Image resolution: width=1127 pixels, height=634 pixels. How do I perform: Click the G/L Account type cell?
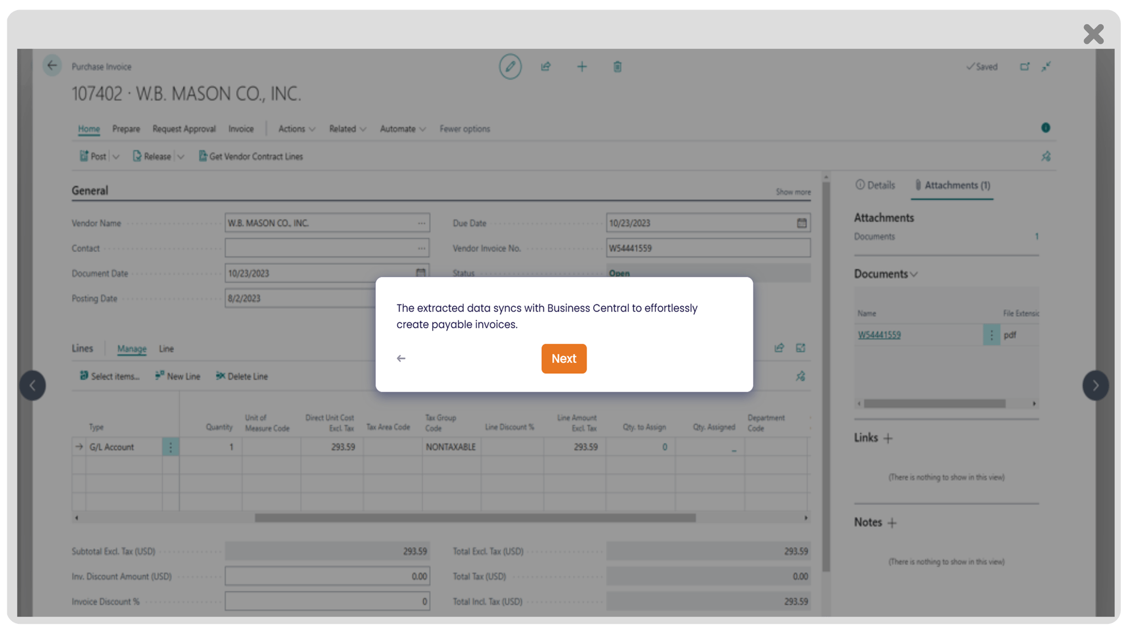click(x=124, y=447)
